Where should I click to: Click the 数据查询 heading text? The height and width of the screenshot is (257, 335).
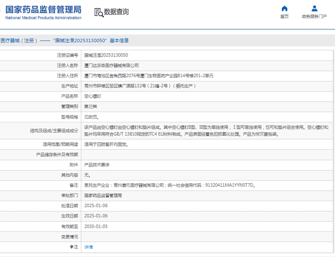pyautogui.click(x=116, y=12)
